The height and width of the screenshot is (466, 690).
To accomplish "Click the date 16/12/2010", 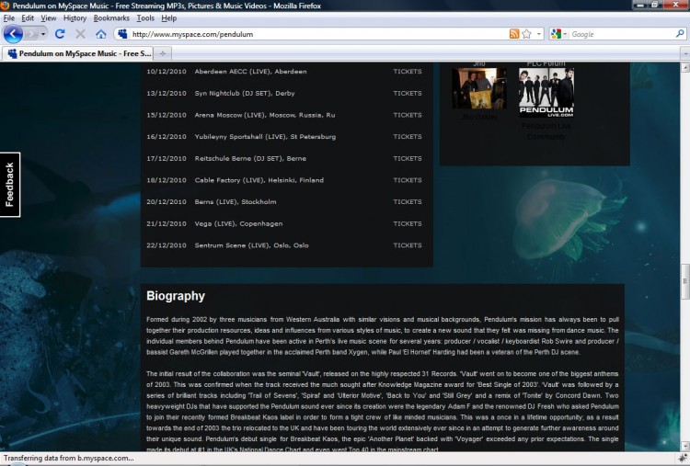I will [167, 137].
